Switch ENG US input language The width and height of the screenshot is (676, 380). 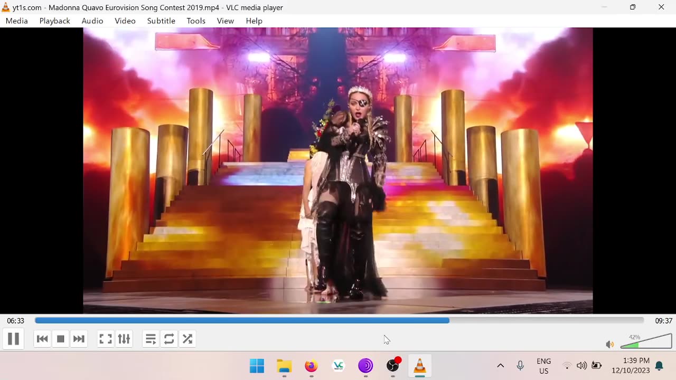click(544, 366)
